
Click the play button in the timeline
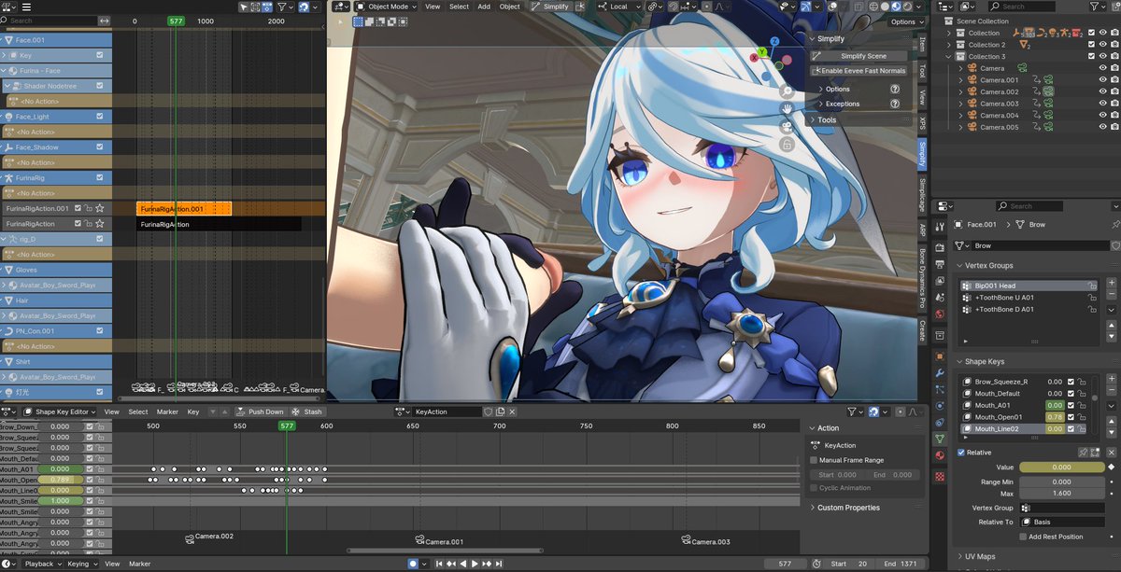tap(475, 563)
